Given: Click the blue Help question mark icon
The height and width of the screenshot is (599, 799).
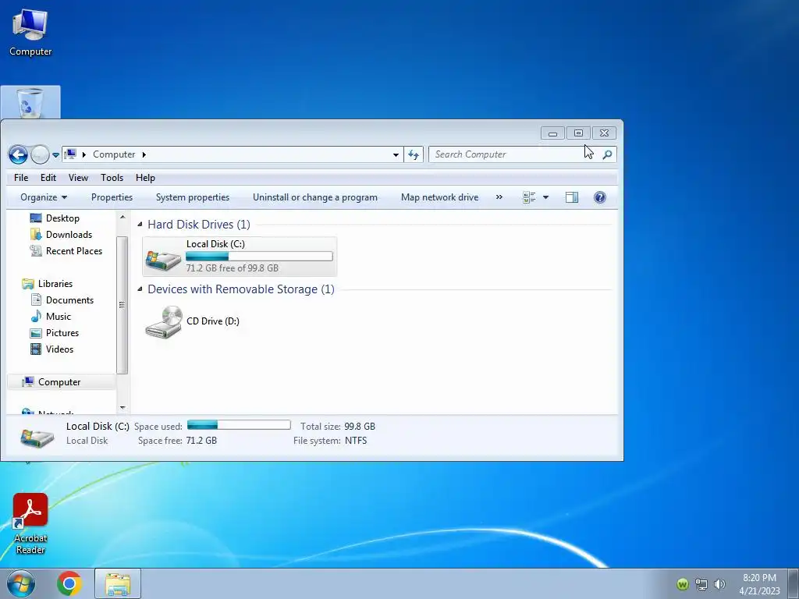Looking at the screenshot, I should [x=600, y=197].
